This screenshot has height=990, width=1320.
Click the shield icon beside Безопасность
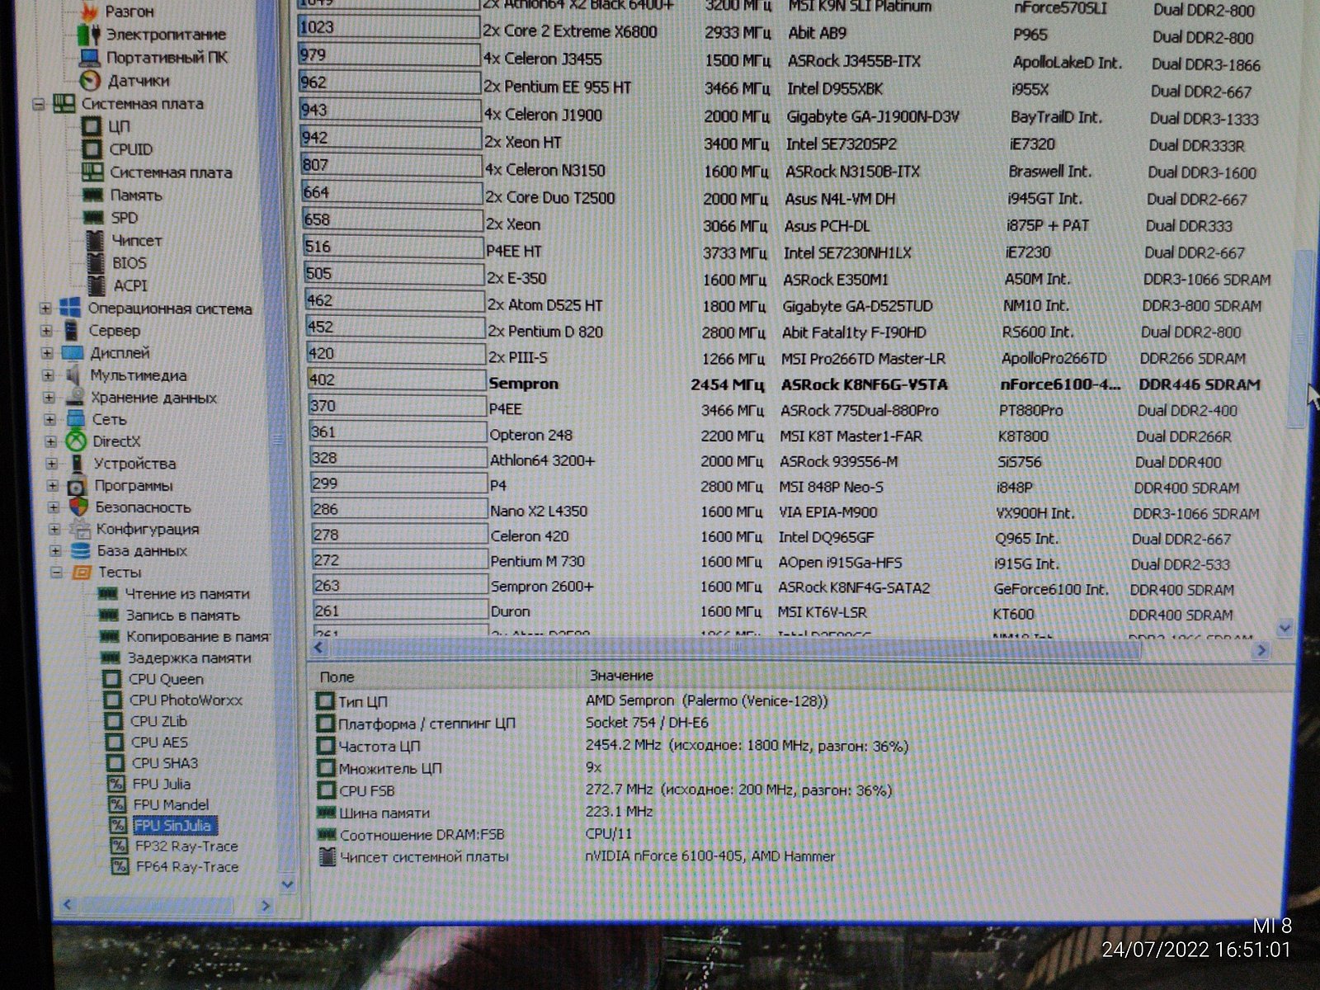(78, 507)
